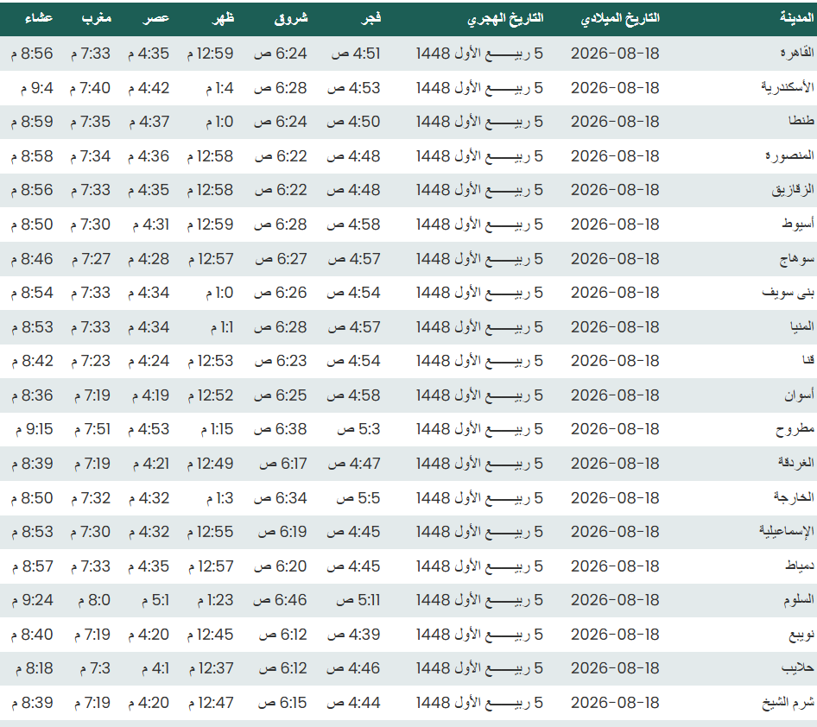Click Alexandria's isha time 9:4 م
Viewport: 817px width, 727px height.
[37, 87]
